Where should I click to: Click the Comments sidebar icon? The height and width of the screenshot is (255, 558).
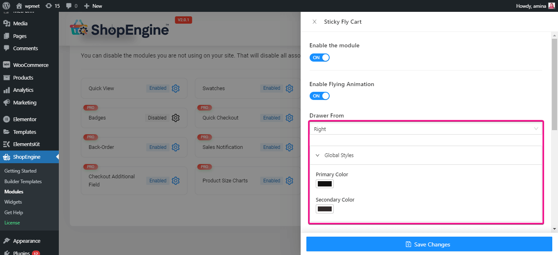(x=7, y=48)
